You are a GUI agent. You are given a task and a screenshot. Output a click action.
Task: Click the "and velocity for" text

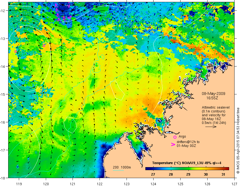point(214,115)
